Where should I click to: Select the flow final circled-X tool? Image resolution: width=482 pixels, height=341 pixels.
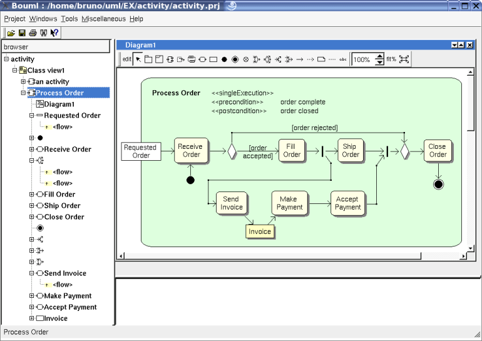[x=245, y=59]
